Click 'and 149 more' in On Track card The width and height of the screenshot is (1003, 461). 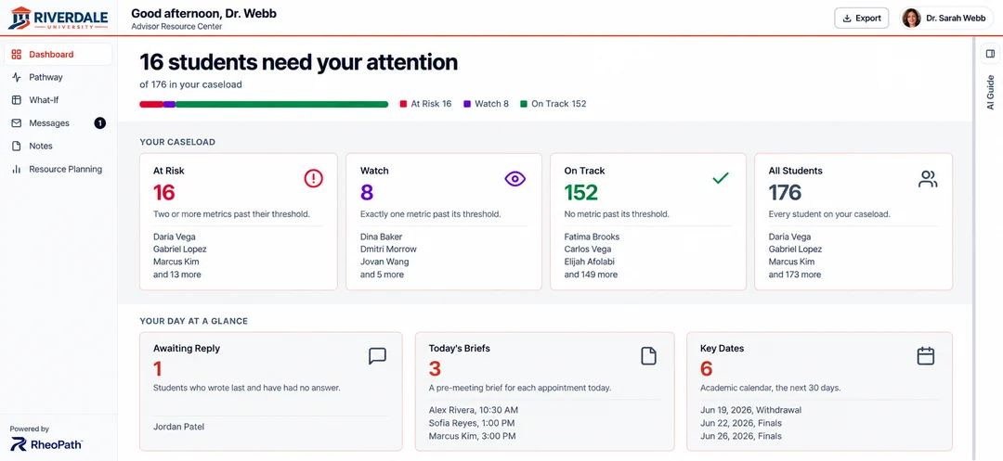click(x=591, y=275)
